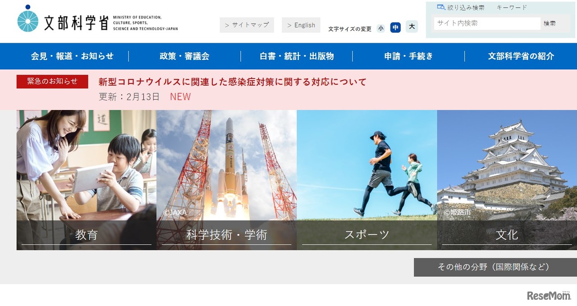
Task: Open the 科学技術・学術 rocket image panel
Action: pyautogui.click(x=225, y=179)
